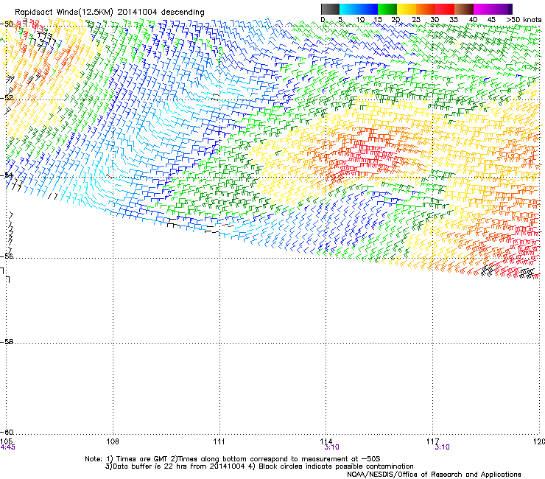Viewport: 545px width, 479px height.
Task: Click the '35' legend scale label
Action: pos(454,19)
